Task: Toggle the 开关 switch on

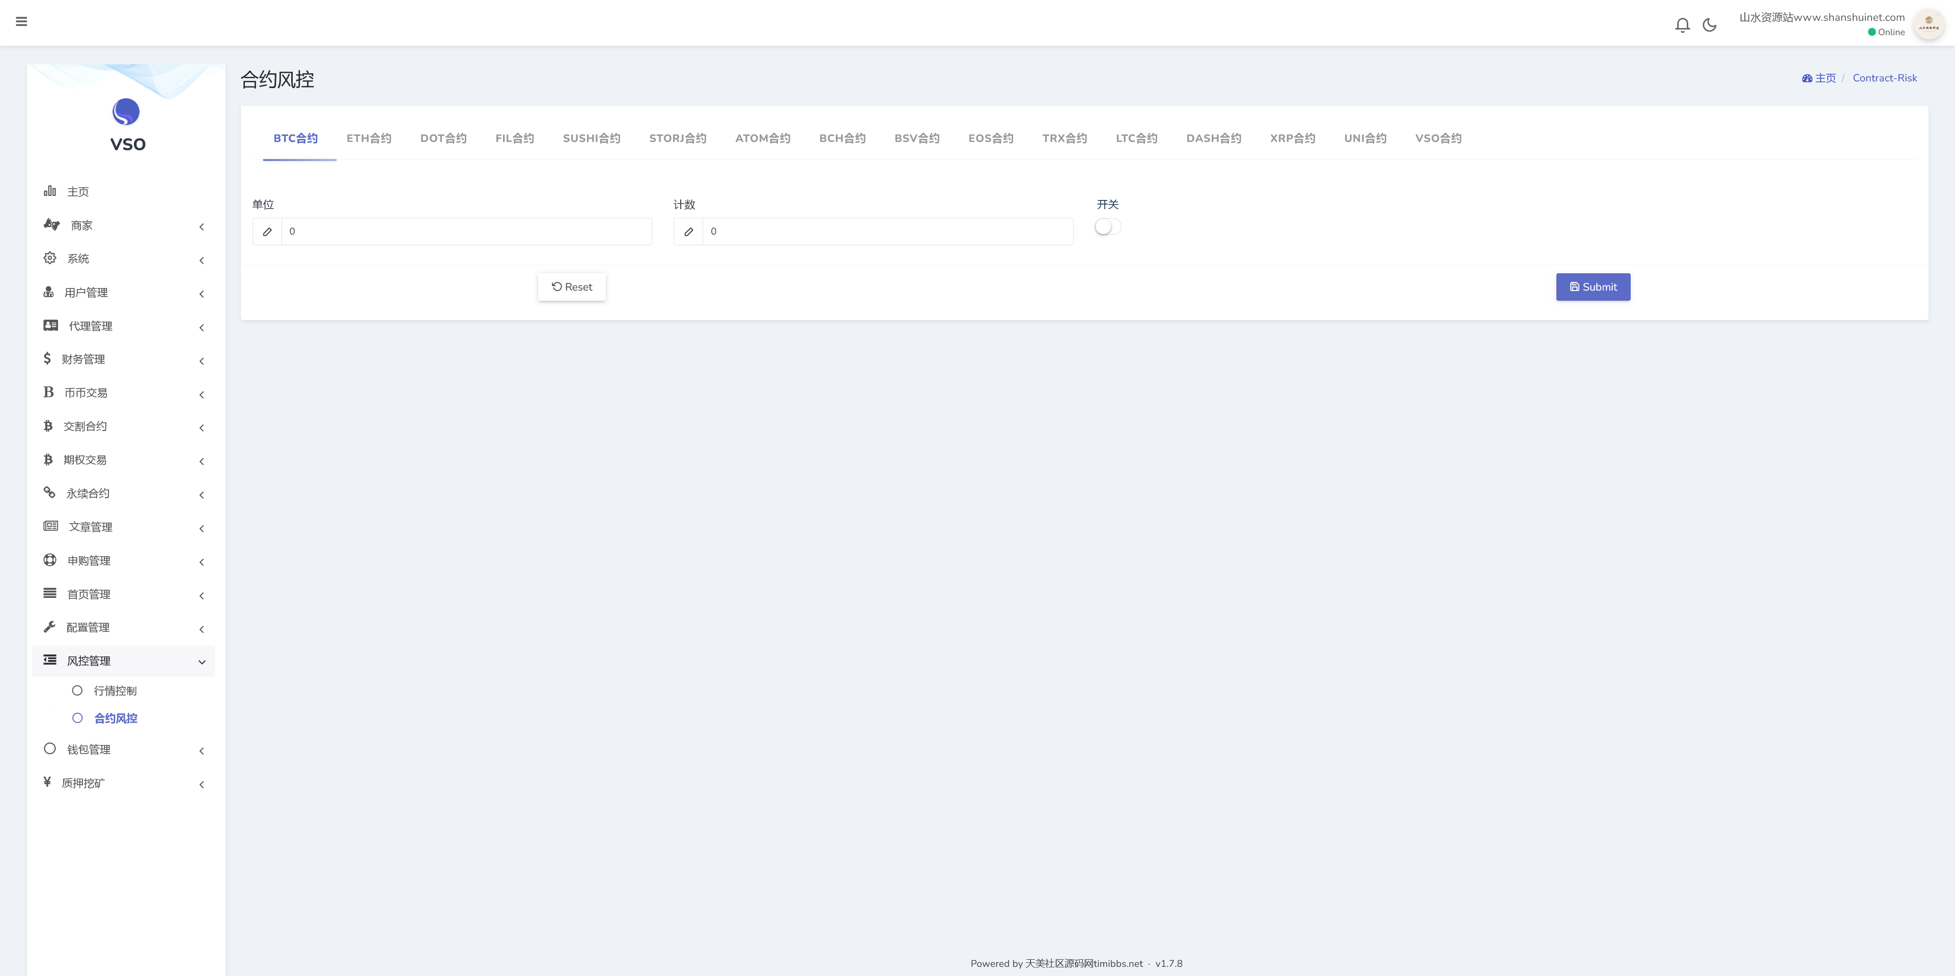Action: (1107, 227)
